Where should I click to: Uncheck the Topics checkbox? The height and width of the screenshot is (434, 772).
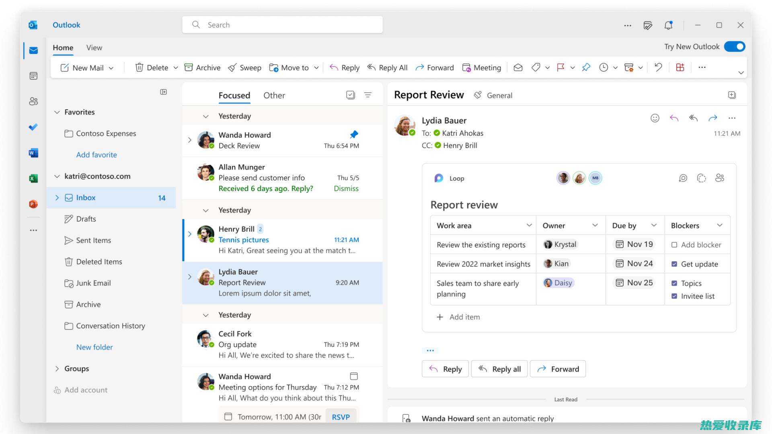click(674, 283)
